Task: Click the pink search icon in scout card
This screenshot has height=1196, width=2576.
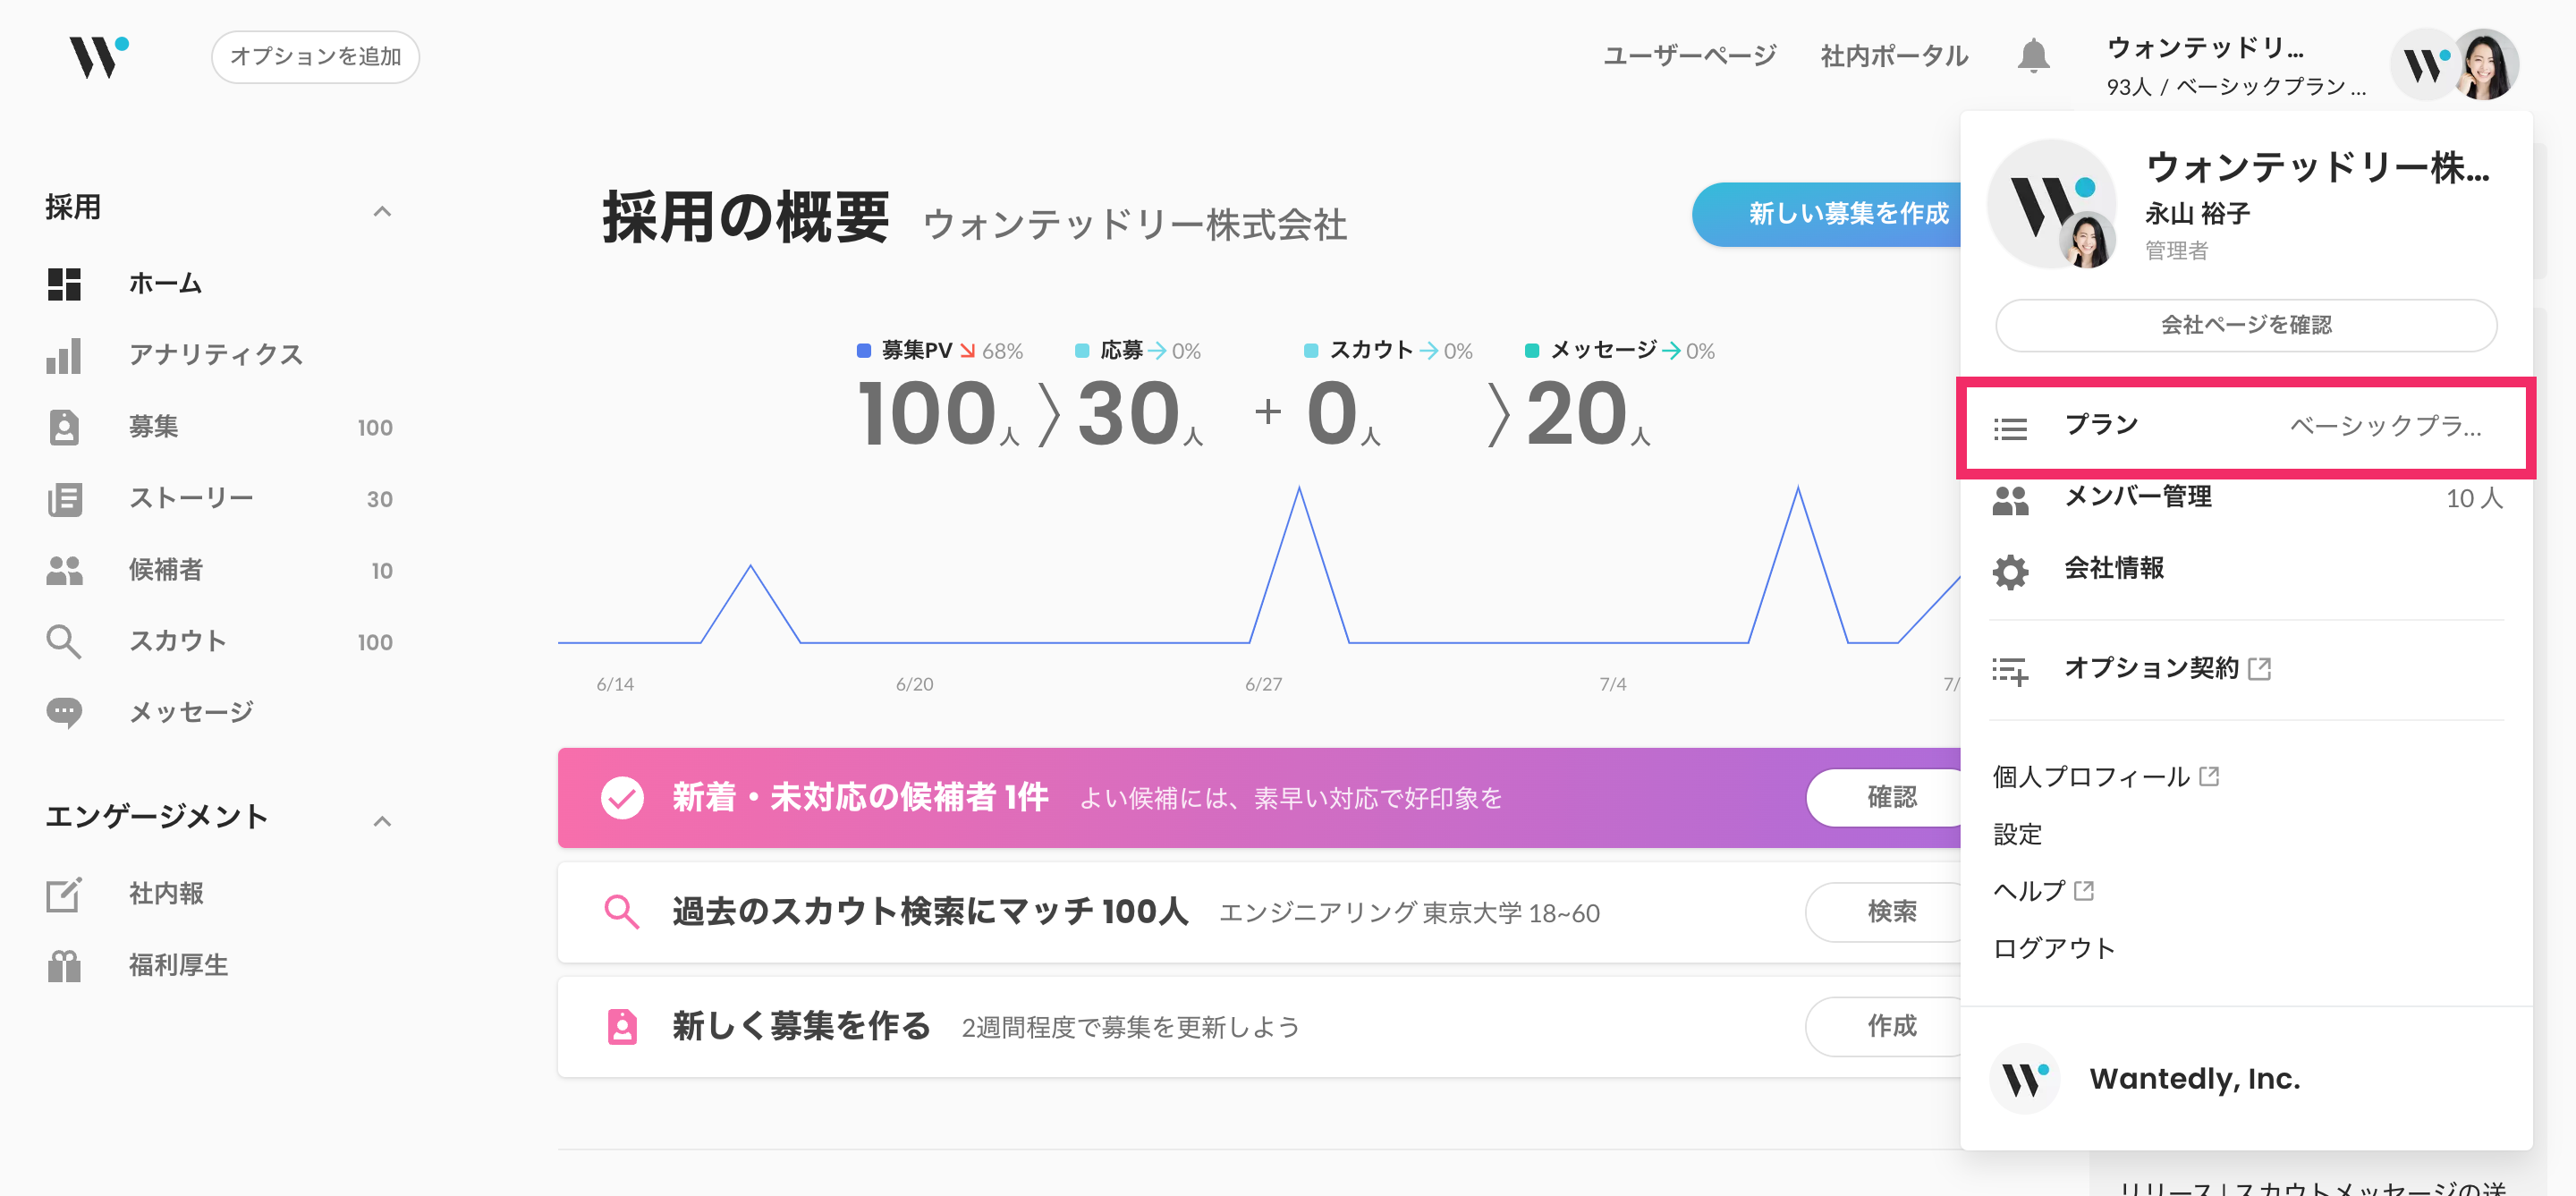Action: (622, 912)
